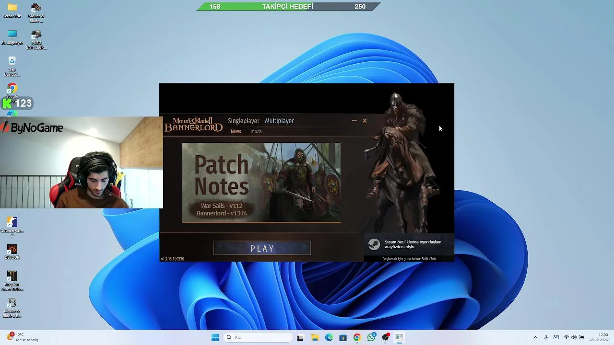Click the launcher version text v1.3.15.109330
The width and height of the screenshot is (614, 345).
tap(173, 259)
